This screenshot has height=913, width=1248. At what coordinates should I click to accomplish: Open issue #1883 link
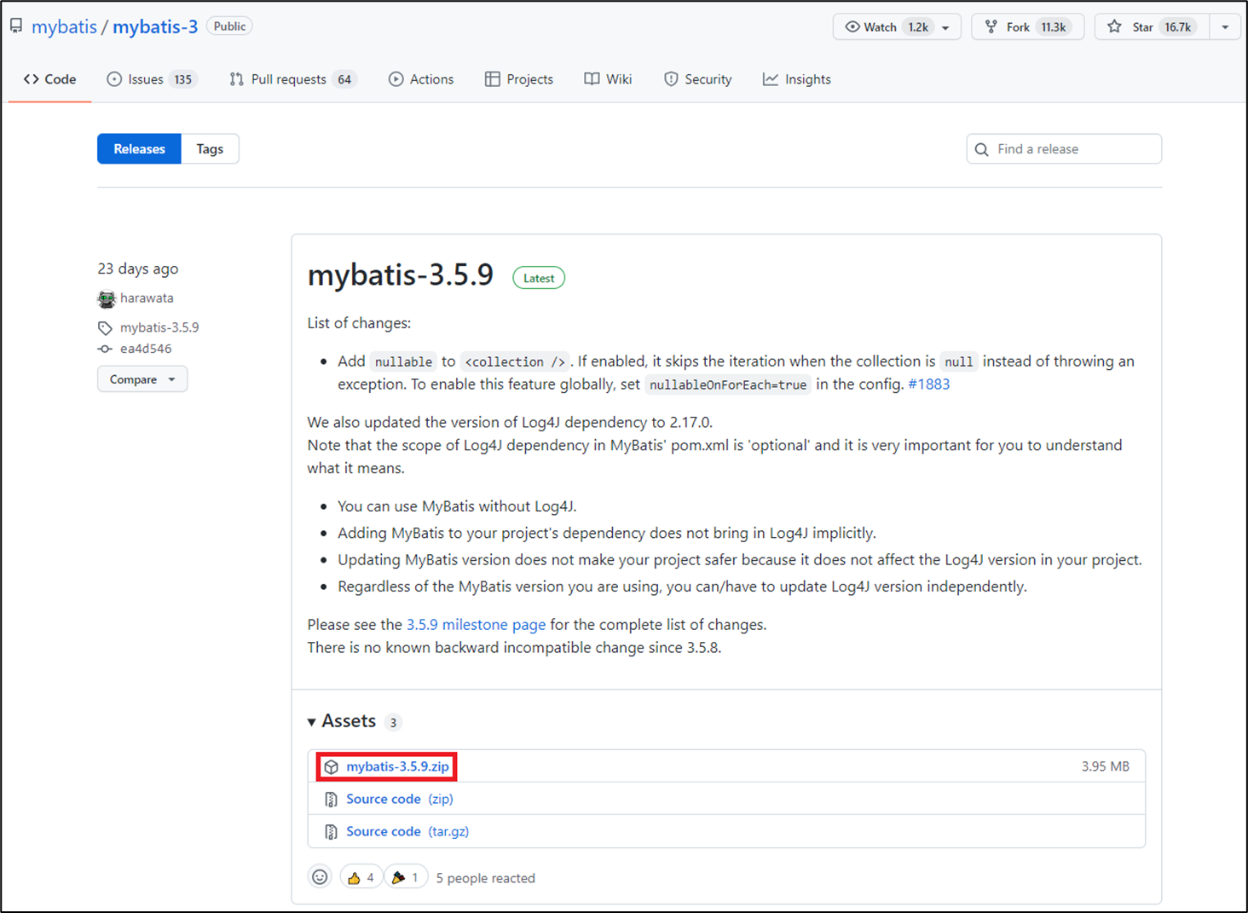point(929,384)
